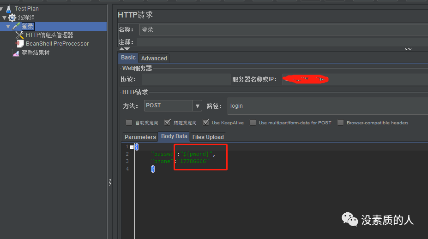The image size is (428, 239).
Task: Collapse the 登录 tree node
Action: tap(8, 26)
